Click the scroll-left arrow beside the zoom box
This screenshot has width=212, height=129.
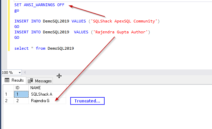(x=25, y=72)
